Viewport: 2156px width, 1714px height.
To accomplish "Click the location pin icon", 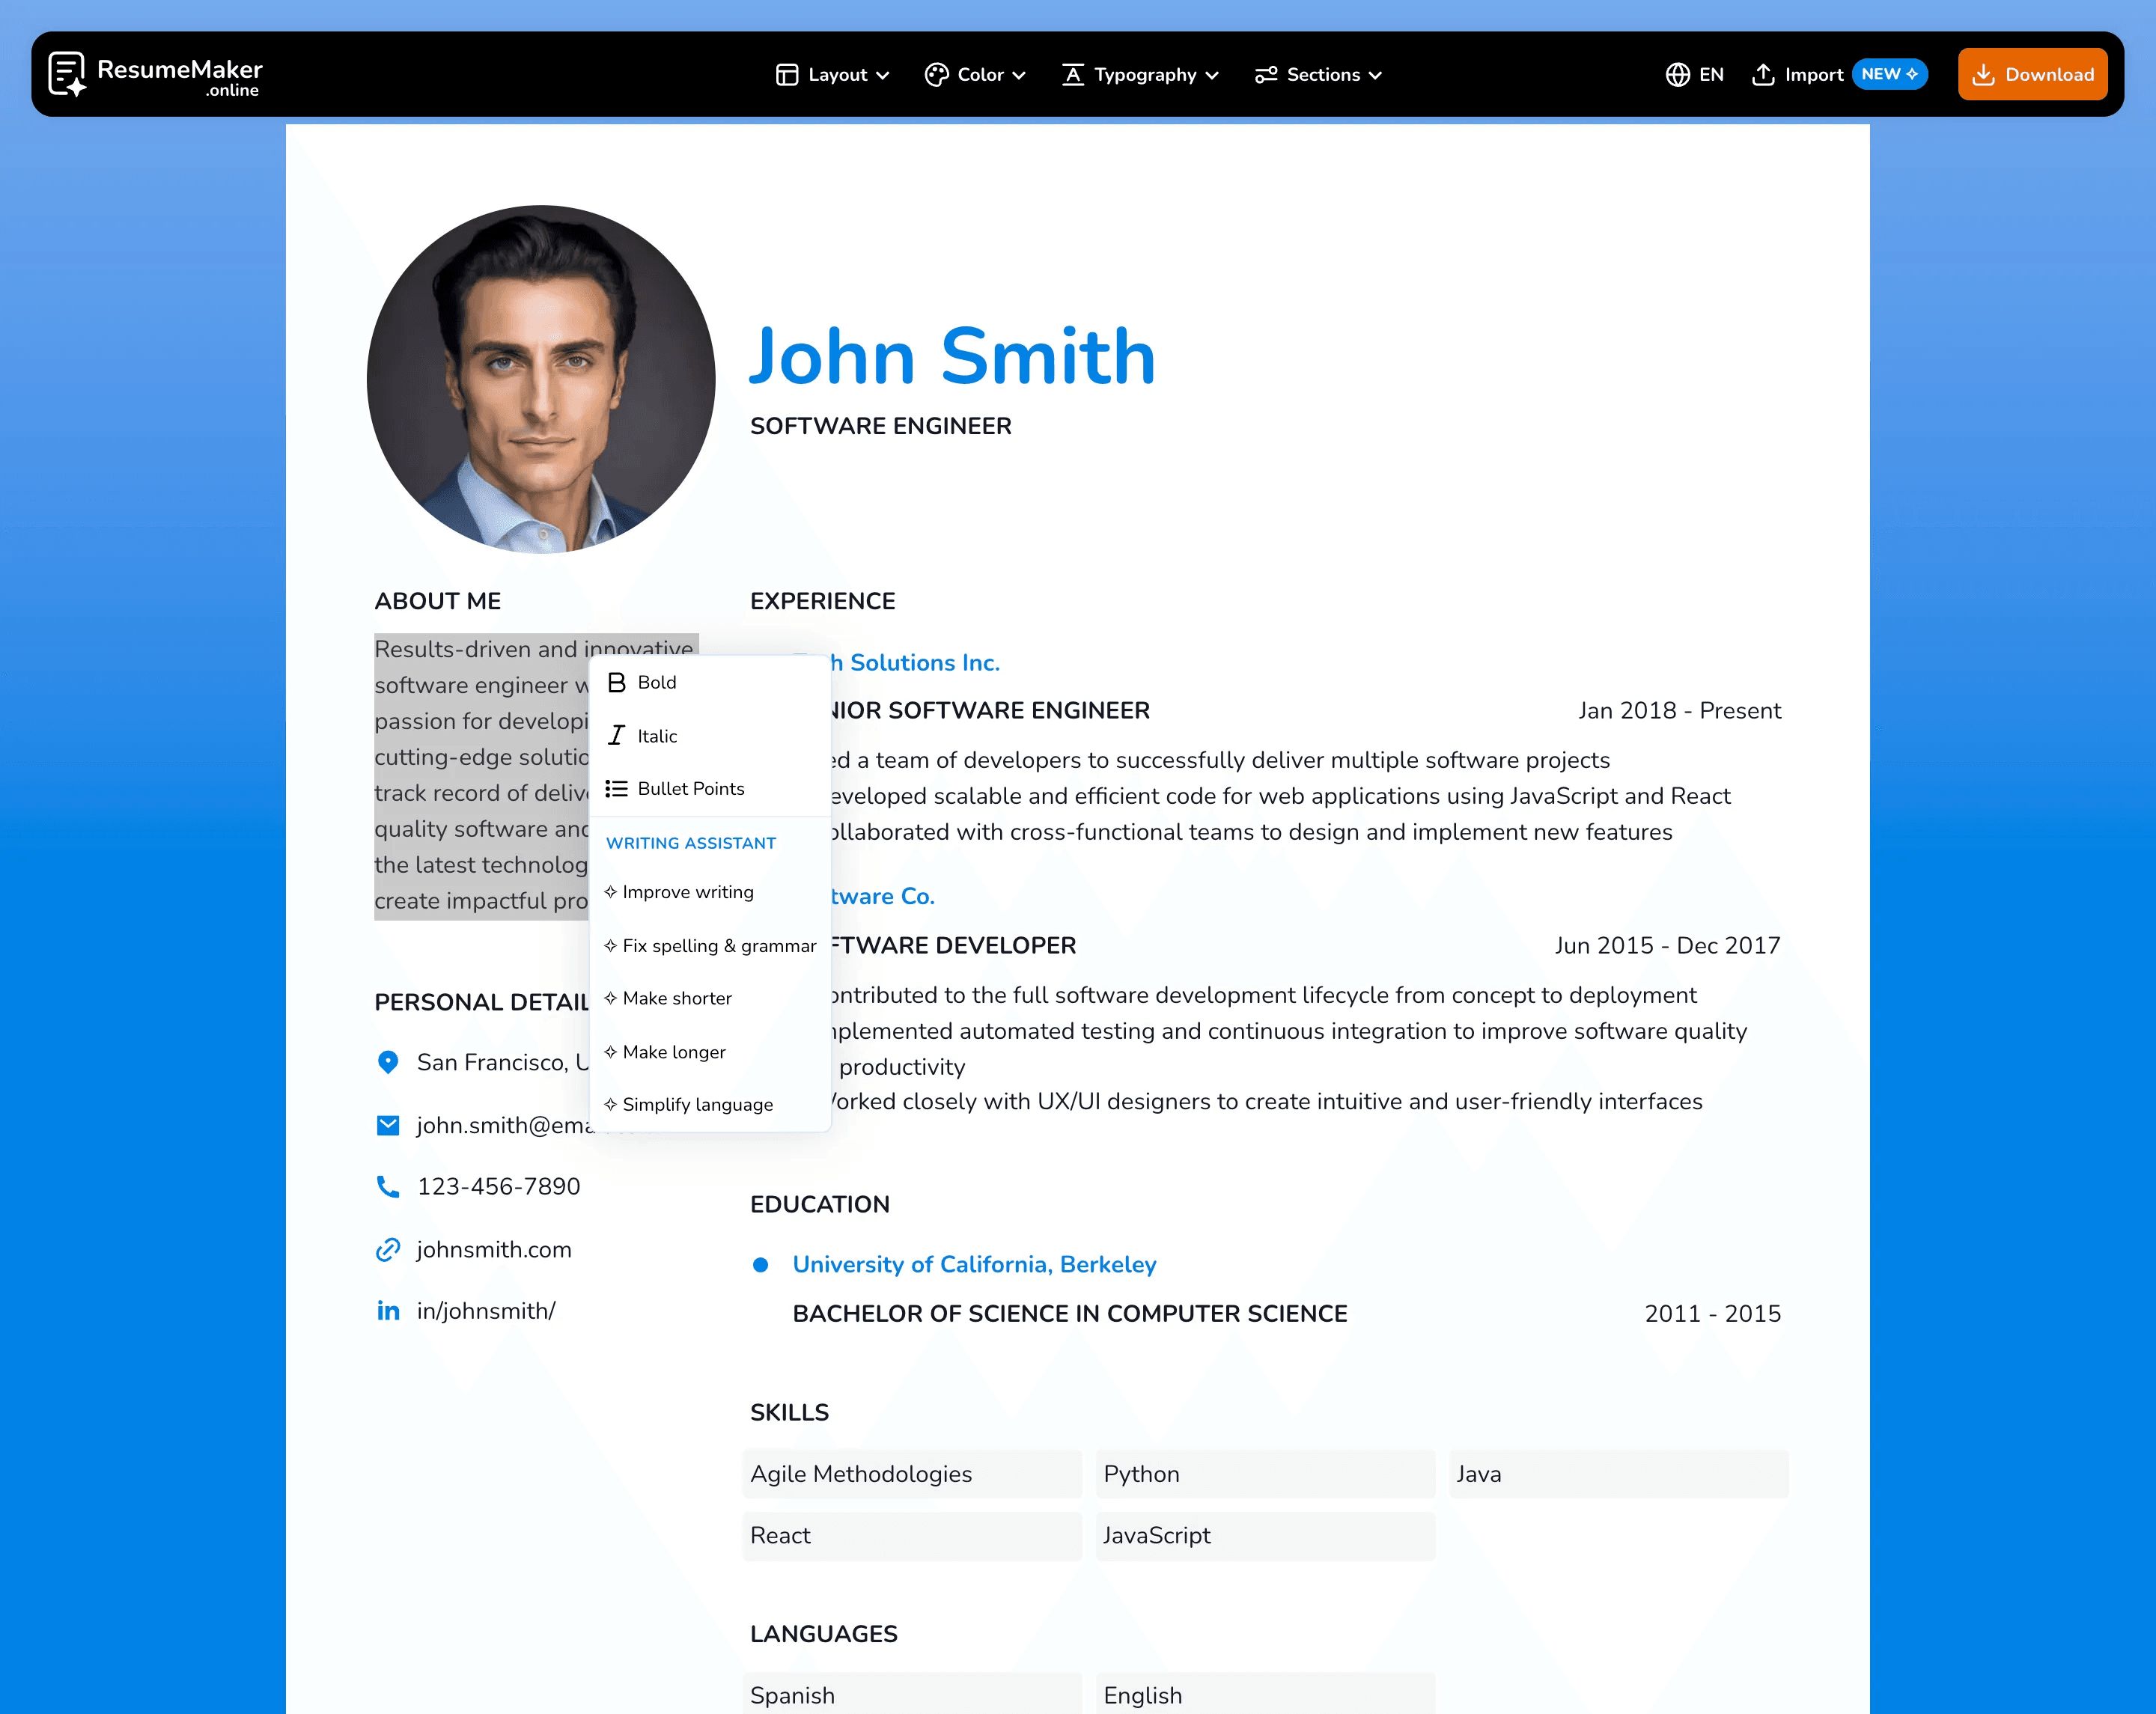I will [388, 1062].
